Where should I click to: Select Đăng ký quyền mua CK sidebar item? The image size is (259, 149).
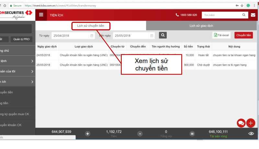(17, 114)
